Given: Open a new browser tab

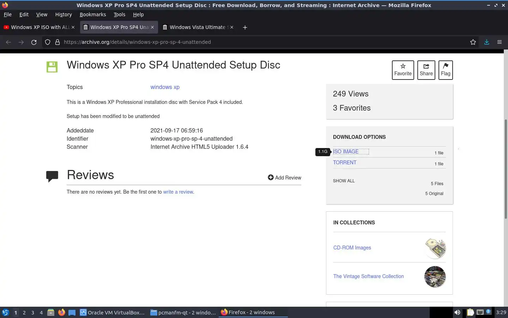Looking at the screenshot, I should pos(245,27).
